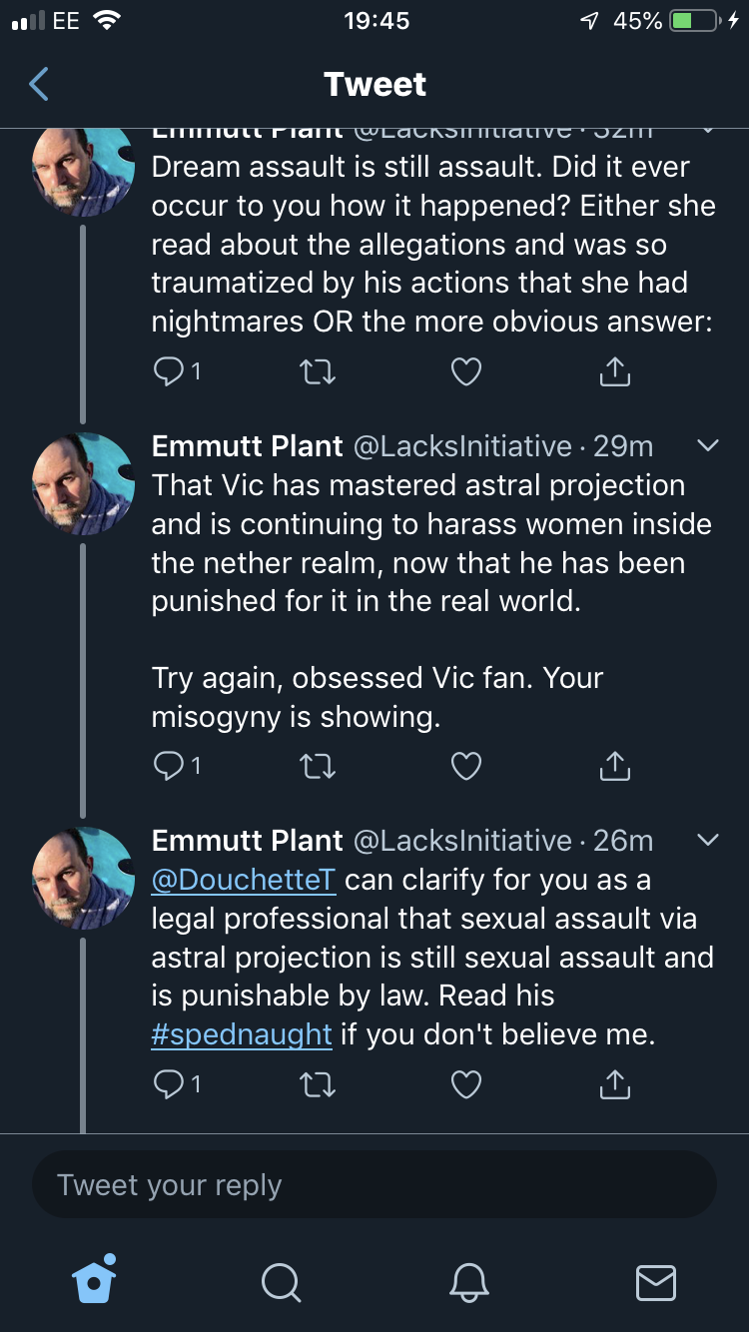
Task: Tap the 'Tweet your reply' field
Action: (374, 1184)
